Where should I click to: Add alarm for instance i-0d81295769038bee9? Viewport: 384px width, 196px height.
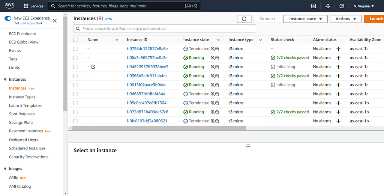click(x=338, y=67)
